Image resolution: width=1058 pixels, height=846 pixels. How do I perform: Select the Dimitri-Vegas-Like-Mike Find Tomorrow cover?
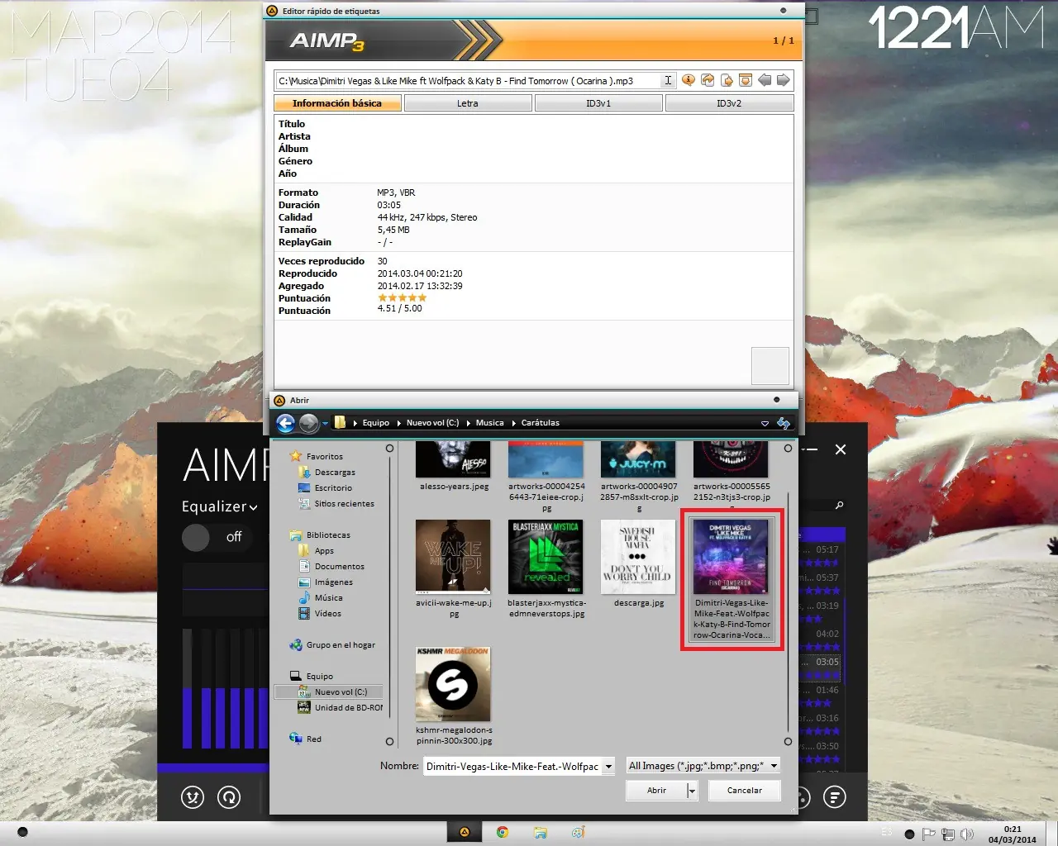pyautogui.click(x=732, y=578)
